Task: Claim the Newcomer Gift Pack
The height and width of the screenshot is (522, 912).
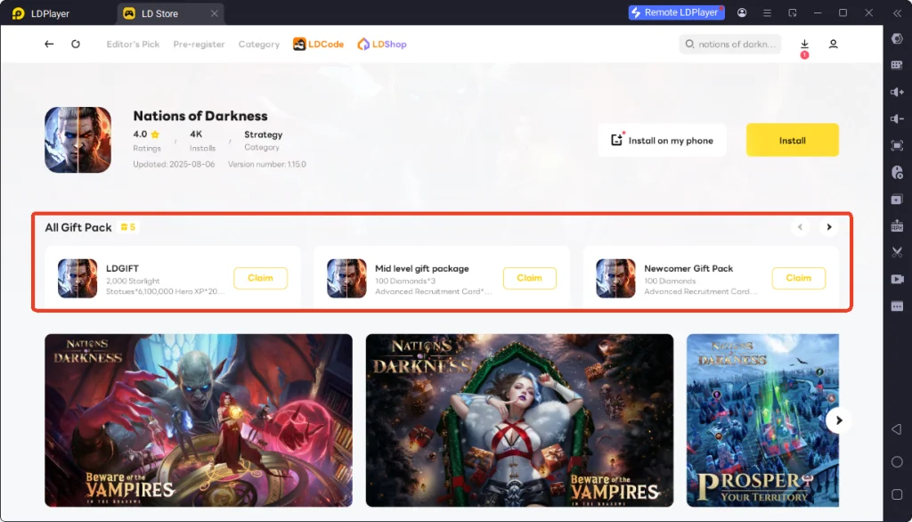Action: point(799,278)
